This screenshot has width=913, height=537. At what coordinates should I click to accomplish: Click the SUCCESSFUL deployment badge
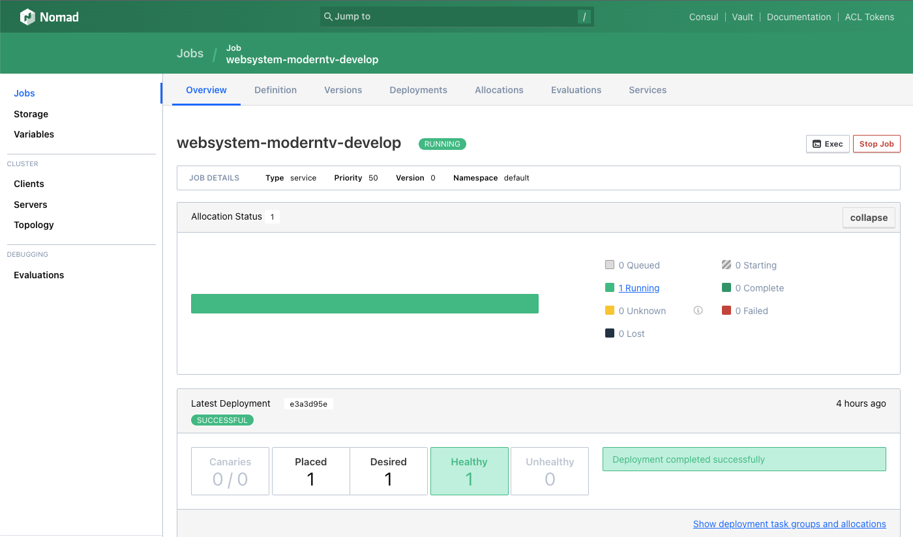tap(222, 420)
